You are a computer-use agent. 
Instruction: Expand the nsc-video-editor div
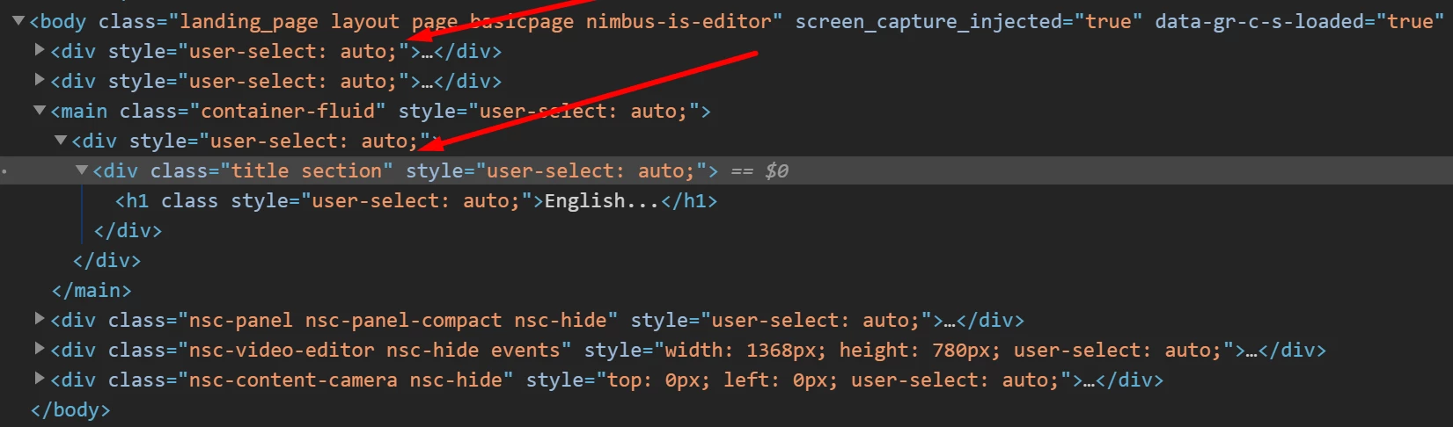(40, 349)
